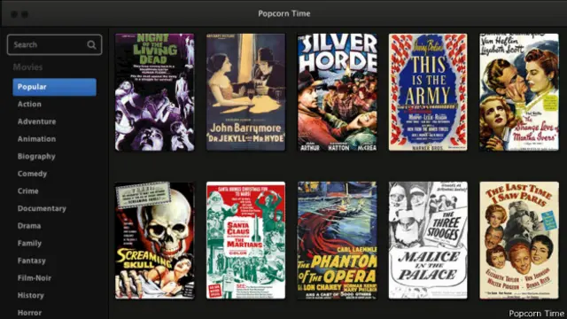The image size is (567, 319).
Task: Select the Malice in the Palace poster
Action: pyautogui.click(x=428, y=240)
